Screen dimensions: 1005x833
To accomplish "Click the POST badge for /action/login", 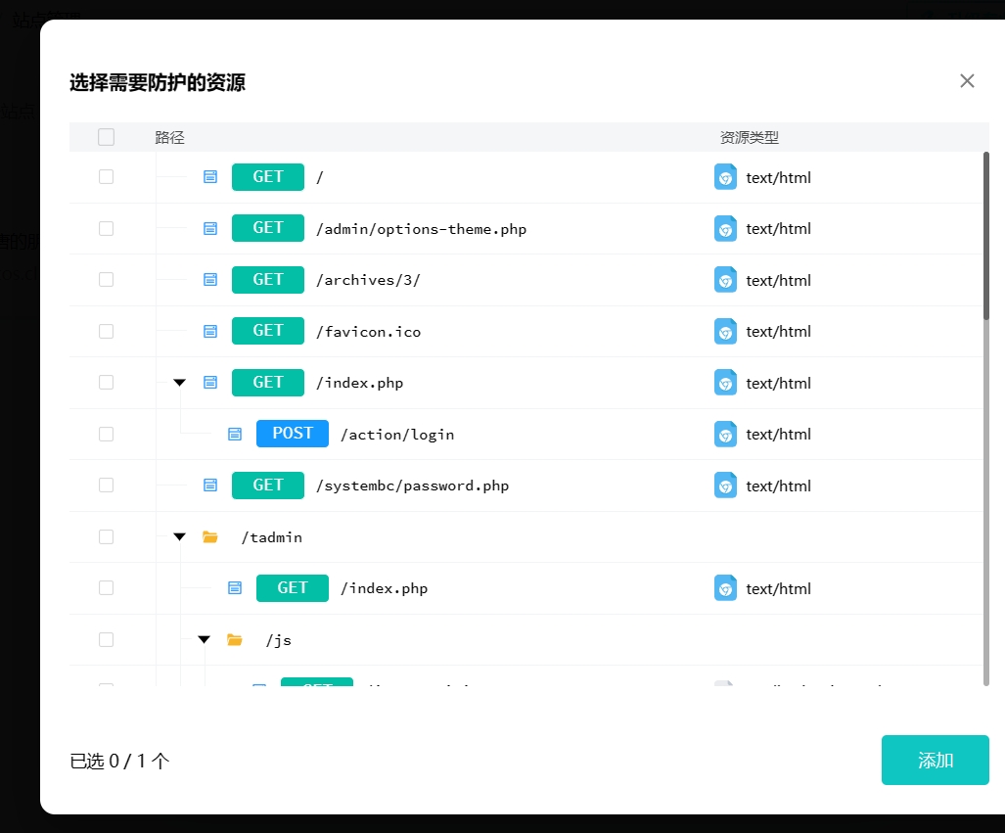I will coord(292,434).
